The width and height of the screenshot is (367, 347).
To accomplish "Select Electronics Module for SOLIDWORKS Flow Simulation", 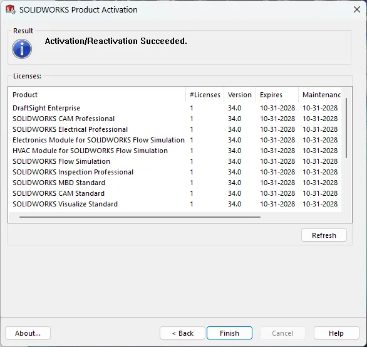I will (x=175, y=140).
